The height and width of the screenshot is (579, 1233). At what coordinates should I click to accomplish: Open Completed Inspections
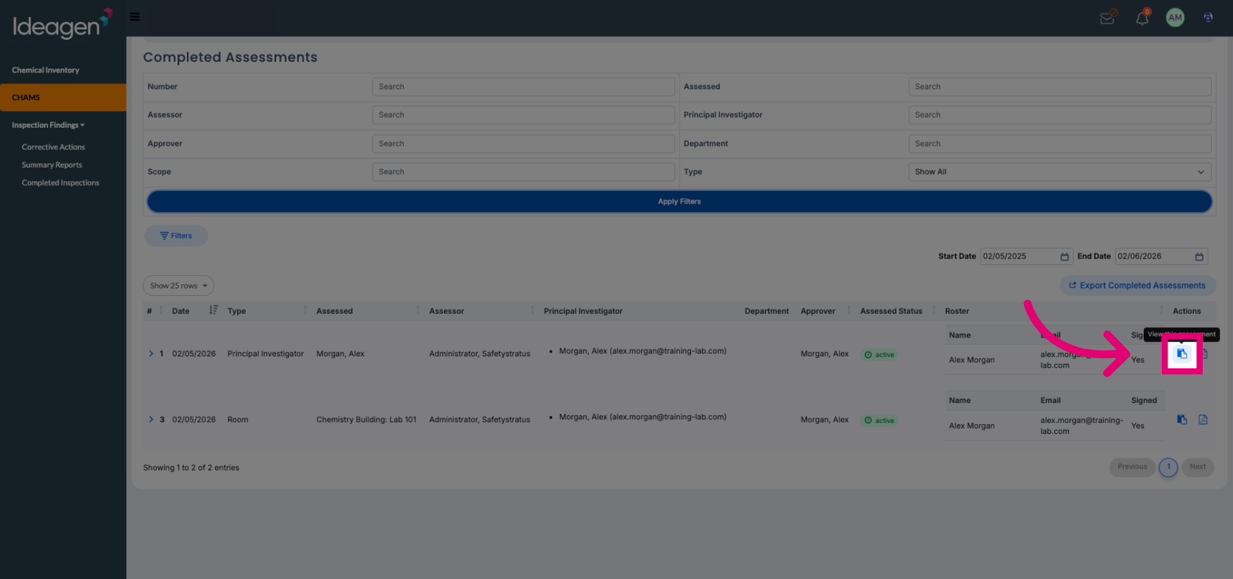60,183
